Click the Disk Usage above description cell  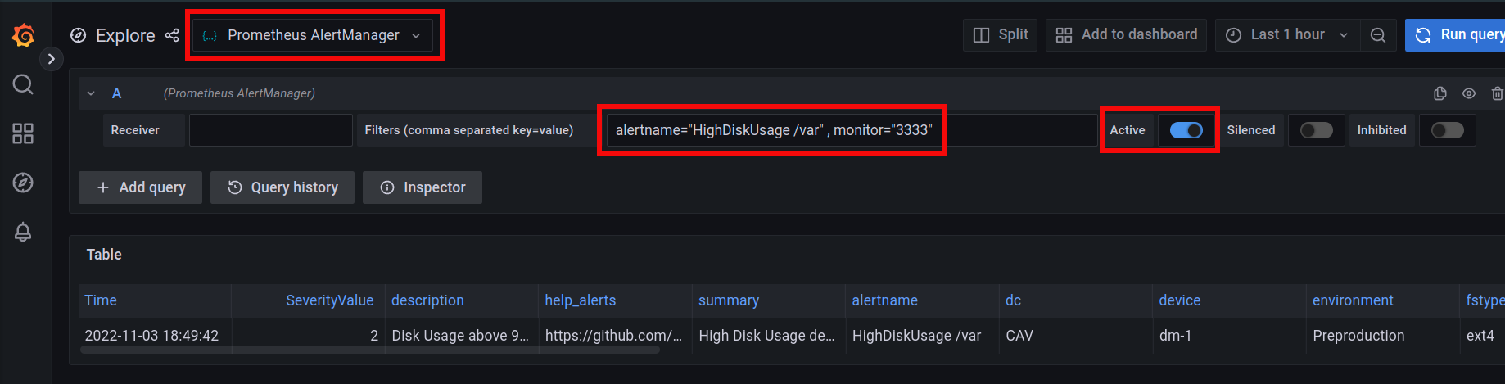(461, 336)
